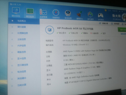Click the HP ProBook 445R G6 title
Screen dimensions: 126x95
click(75, 28)
